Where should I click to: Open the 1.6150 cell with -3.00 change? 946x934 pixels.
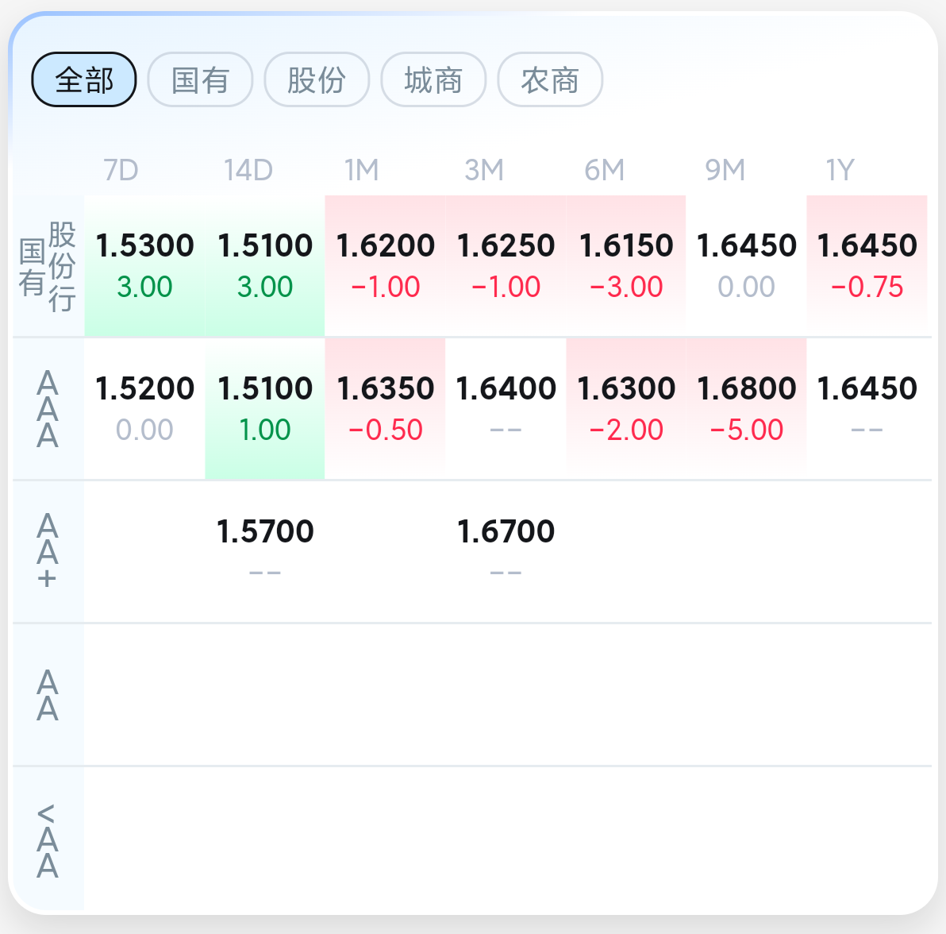[x=626, y=266]
